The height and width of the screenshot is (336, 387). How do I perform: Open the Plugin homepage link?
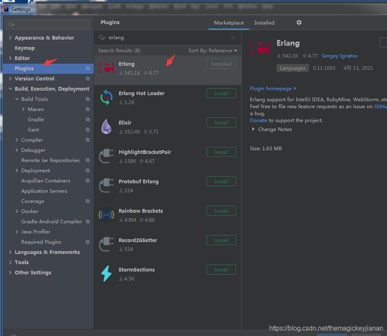coord(273,89)
